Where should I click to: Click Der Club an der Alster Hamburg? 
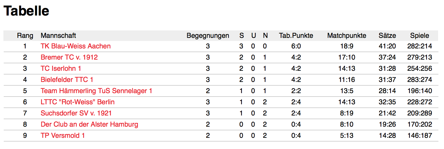[x=89, y=124]
